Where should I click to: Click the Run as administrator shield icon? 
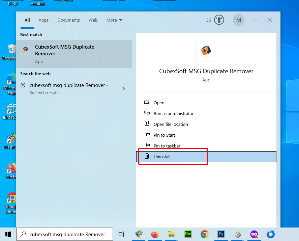[147, 113]
